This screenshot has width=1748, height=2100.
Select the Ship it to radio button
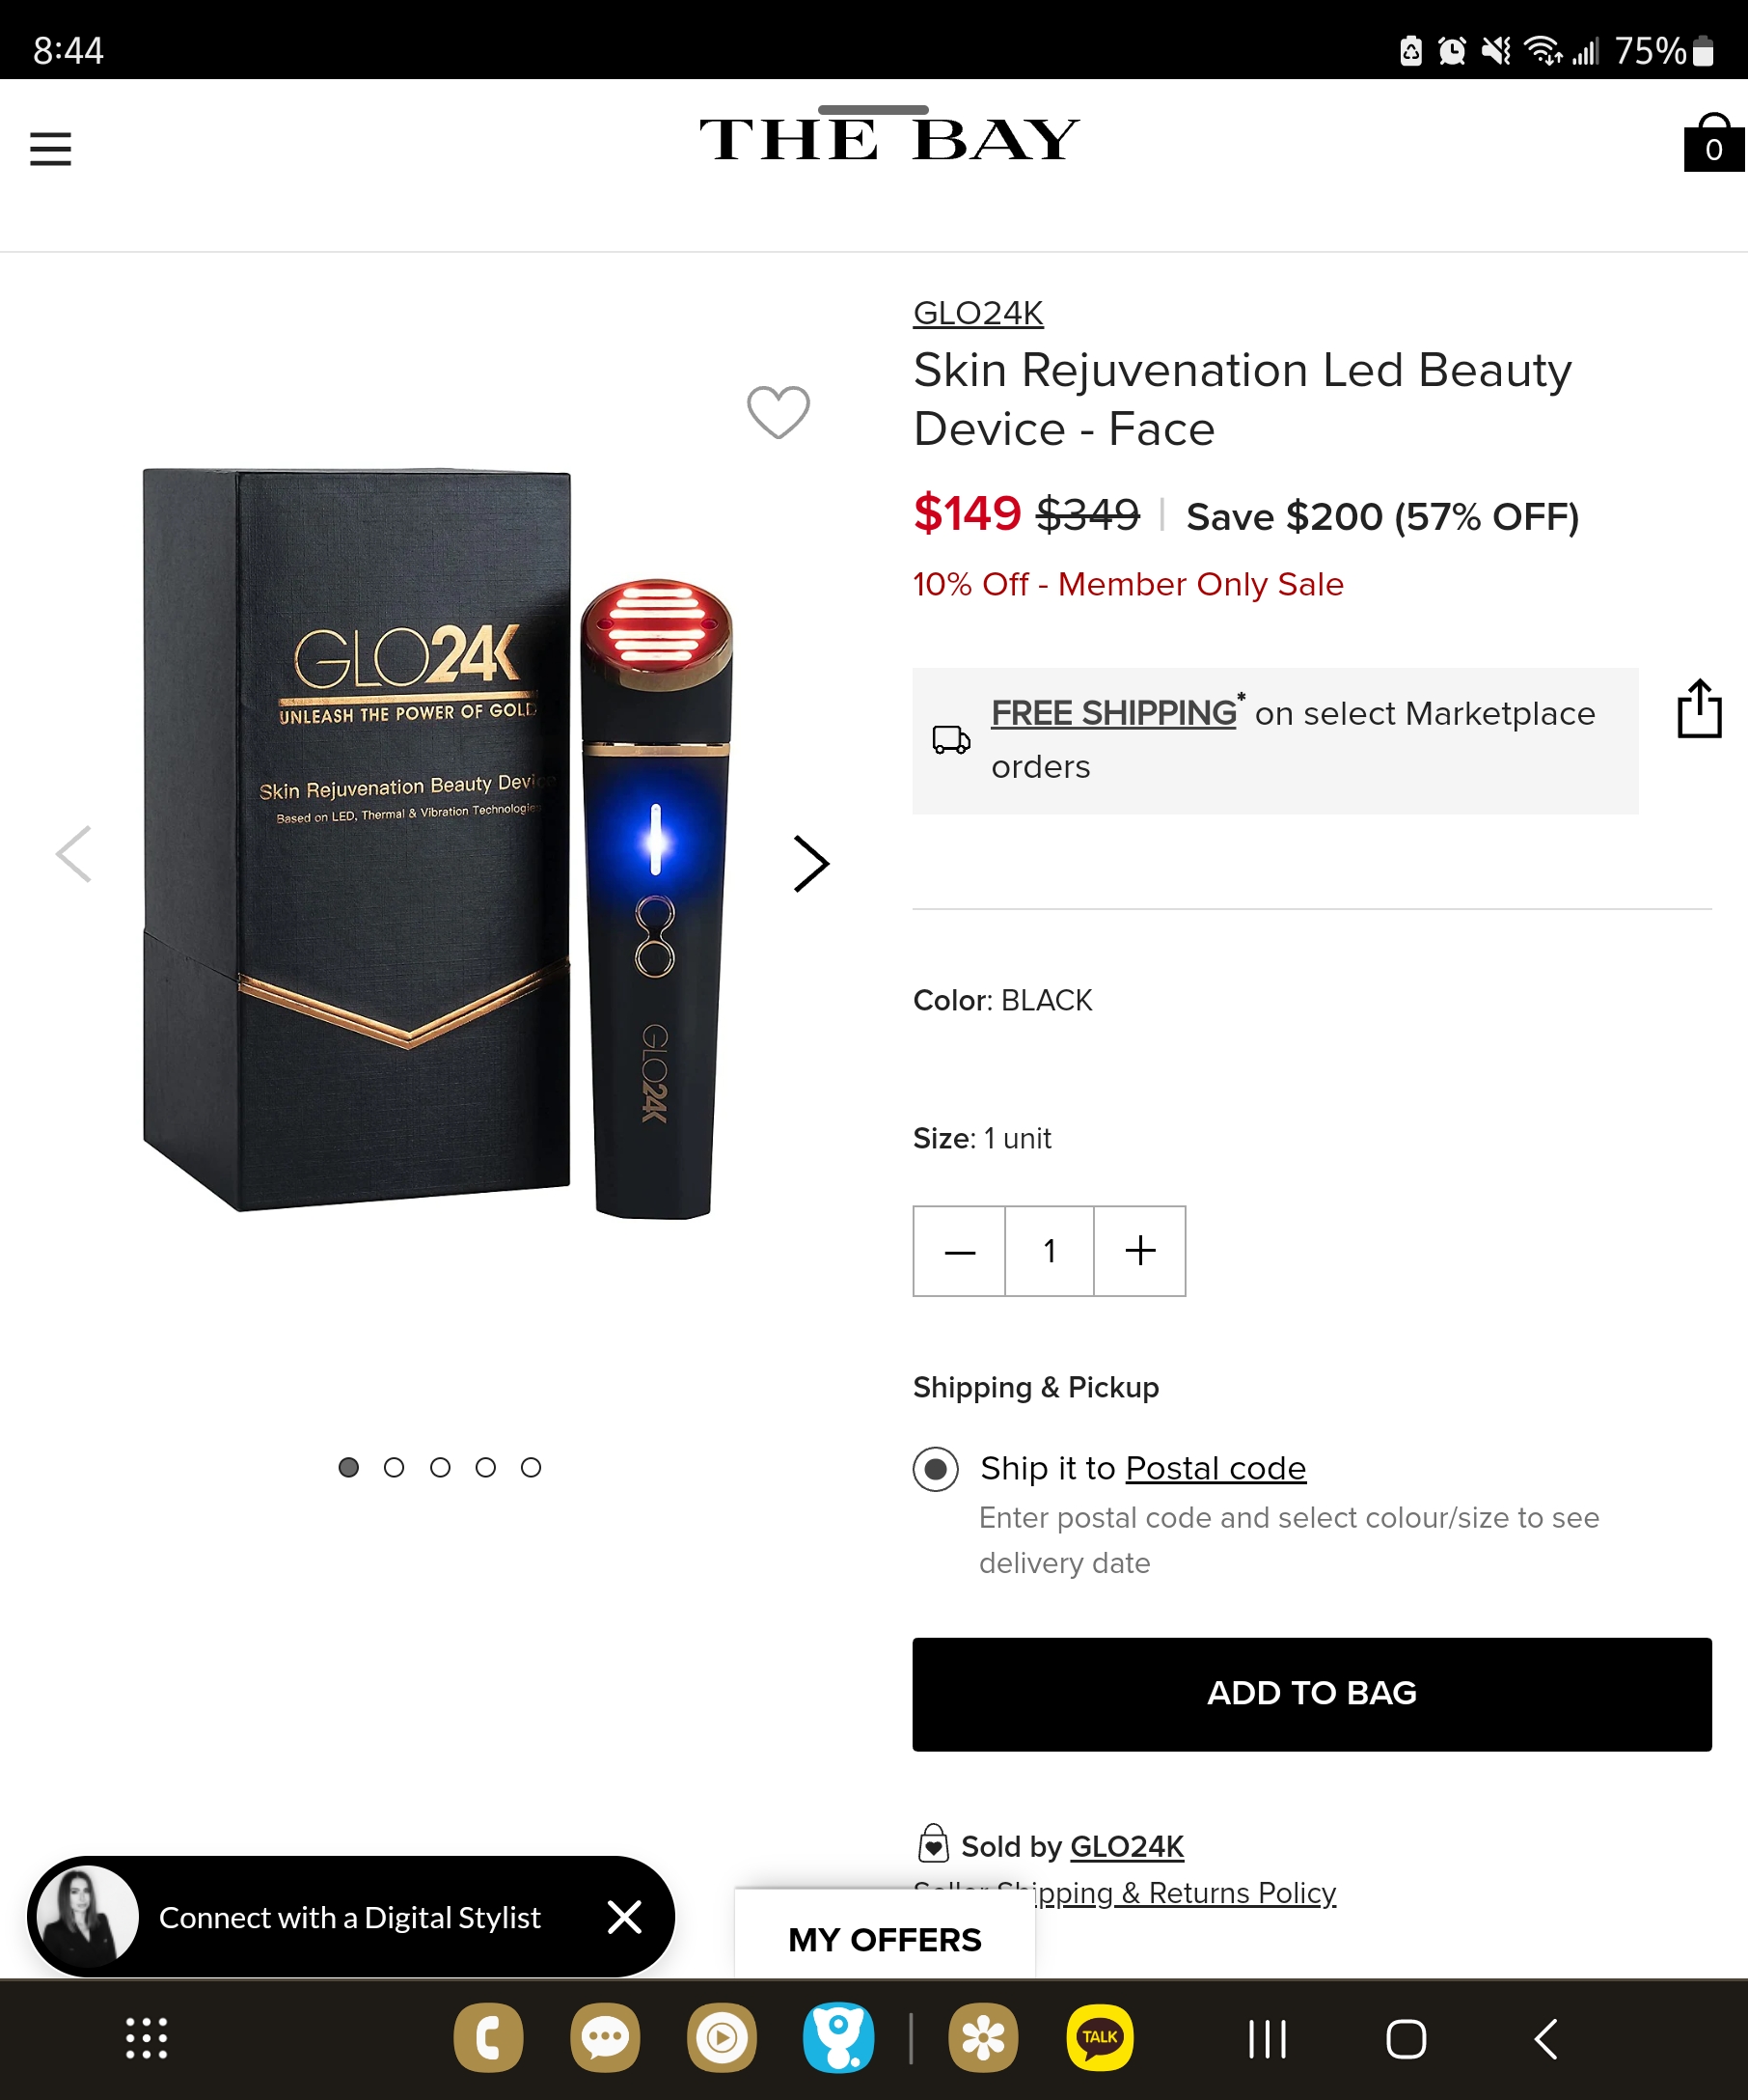(x=936, y=1469)
